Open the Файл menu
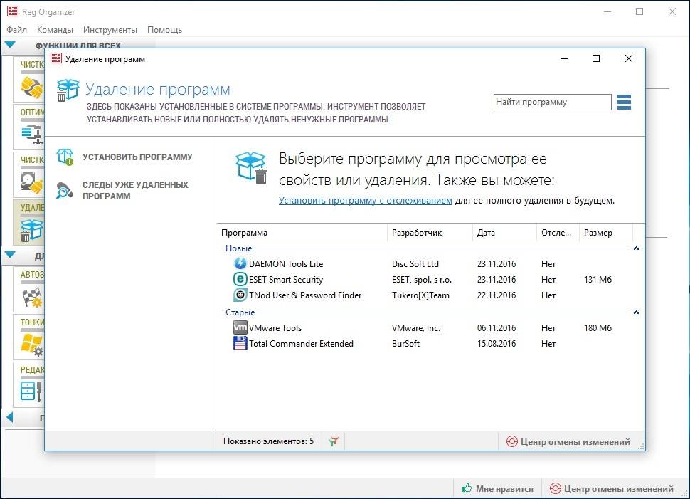This screenshot has width=690, height=499. click(17, 29)
